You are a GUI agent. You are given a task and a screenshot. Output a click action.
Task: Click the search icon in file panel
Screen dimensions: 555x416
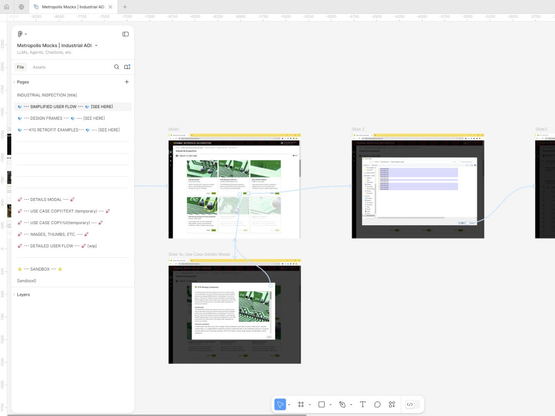tap(117, 67)
